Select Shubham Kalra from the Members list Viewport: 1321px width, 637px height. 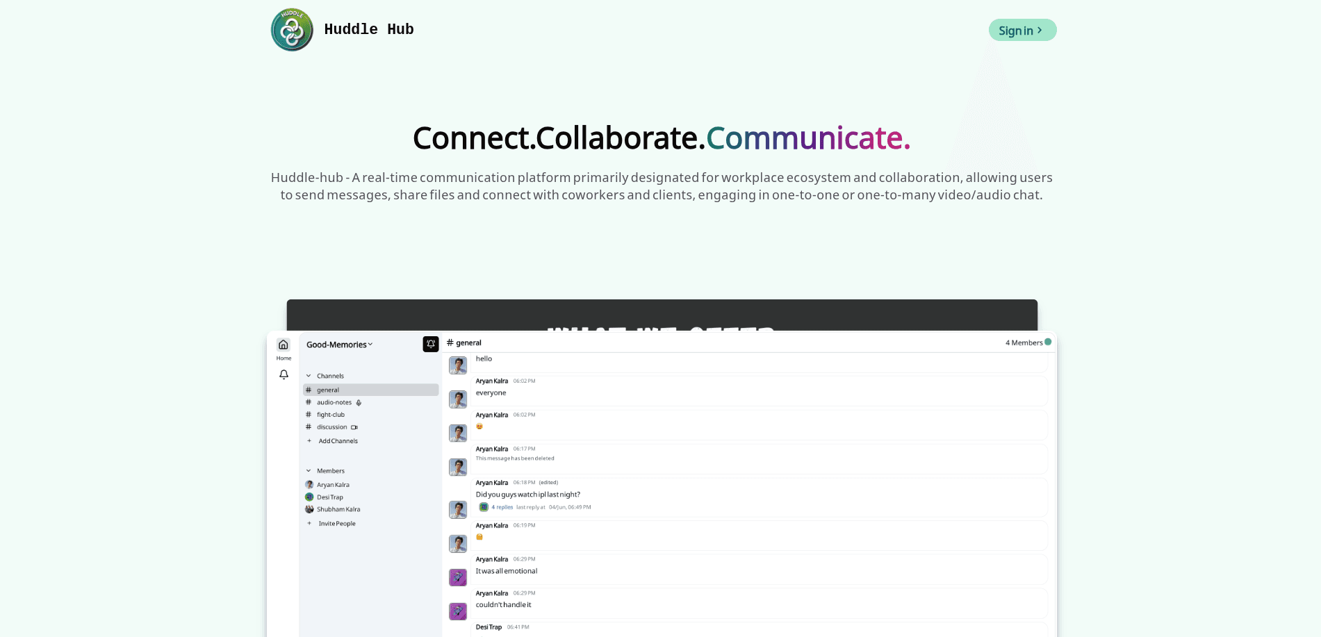[338, 509]
